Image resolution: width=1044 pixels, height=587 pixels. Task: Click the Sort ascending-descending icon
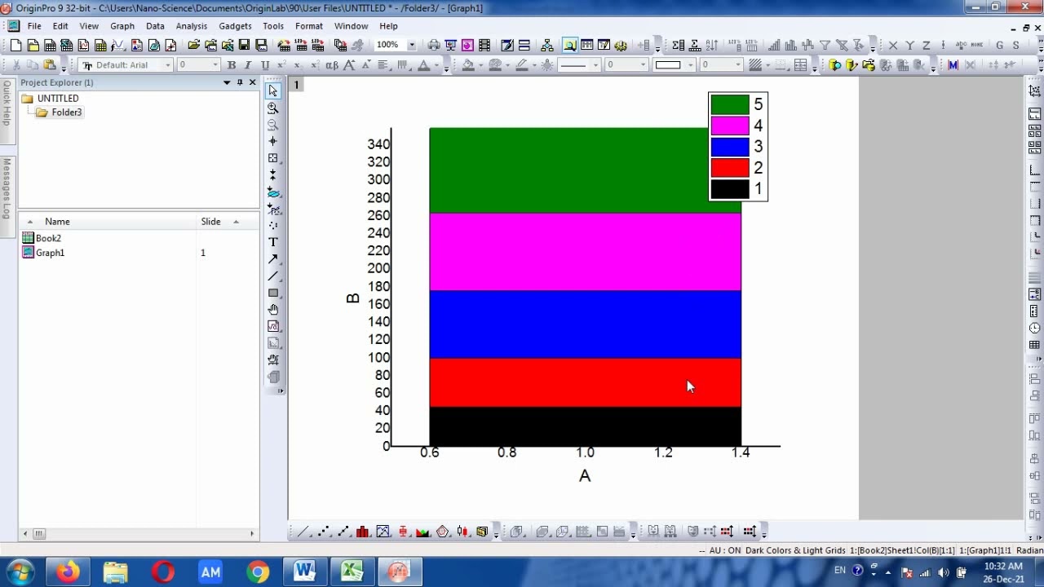point(712,46)
